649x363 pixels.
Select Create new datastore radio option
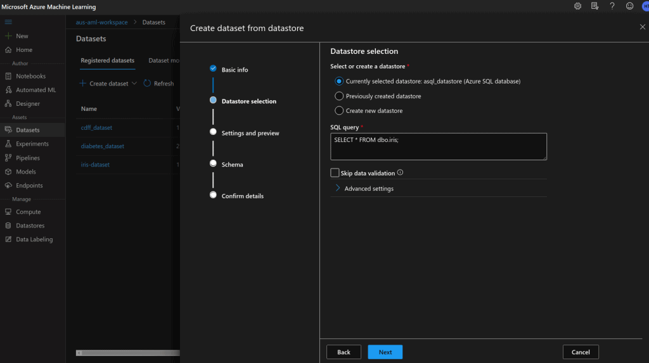coord(338,111)
